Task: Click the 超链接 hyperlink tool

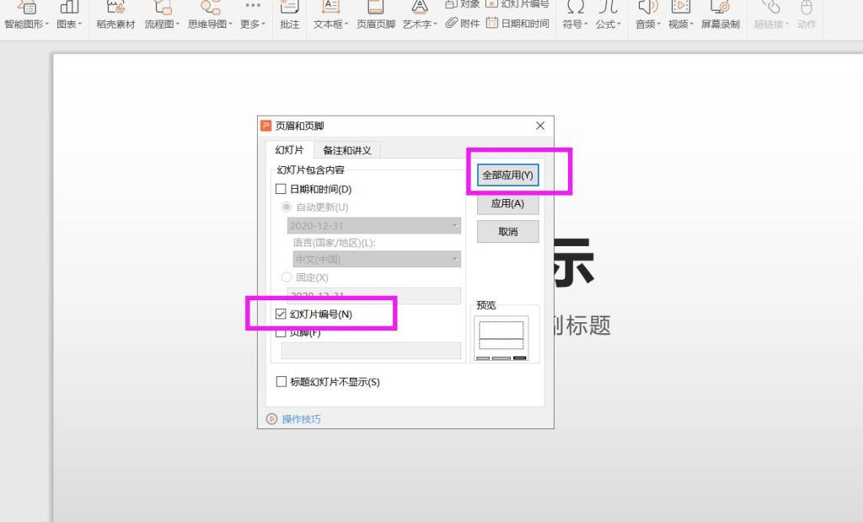Action: click(x=771, y=15)
